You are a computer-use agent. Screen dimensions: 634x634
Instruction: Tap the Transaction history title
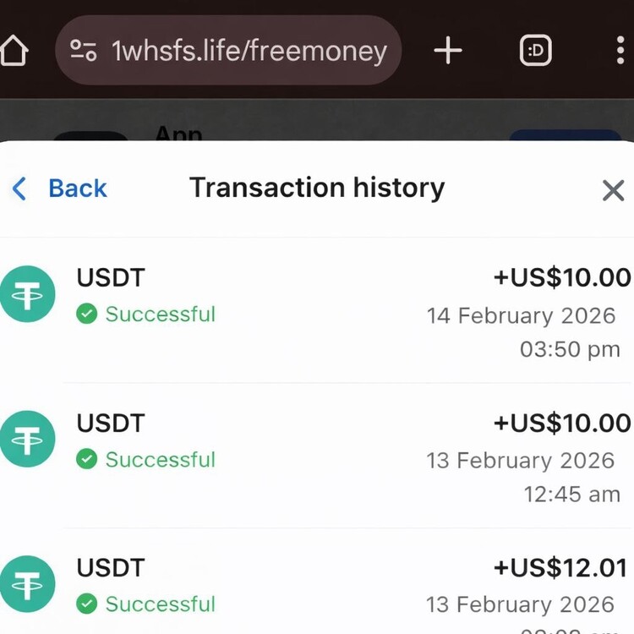pos(316,188)
